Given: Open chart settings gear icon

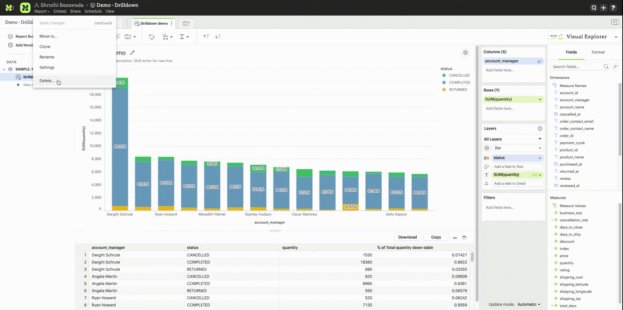Looking at the screenshot, I should pos(466,53).
